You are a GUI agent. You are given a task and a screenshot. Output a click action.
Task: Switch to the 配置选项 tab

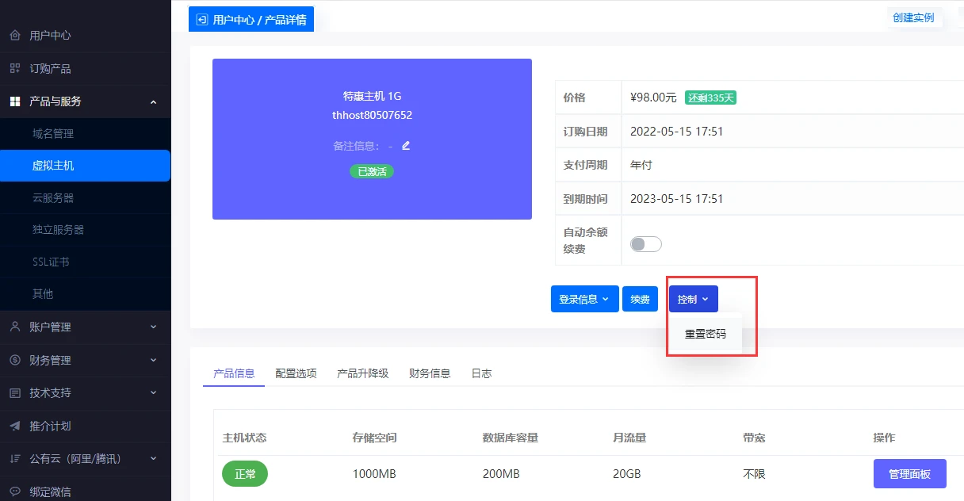[x=296, y=373]
